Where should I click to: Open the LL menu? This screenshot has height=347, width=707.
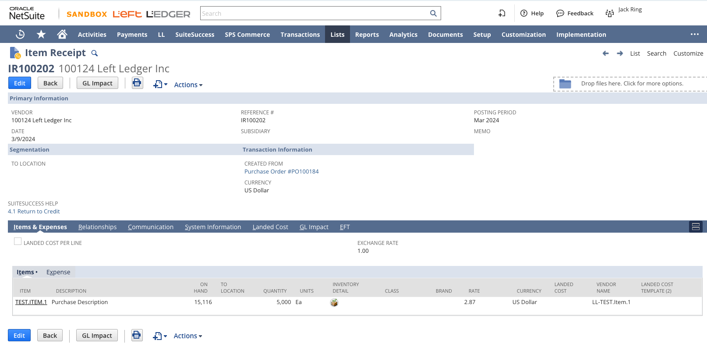pos(161,34)
